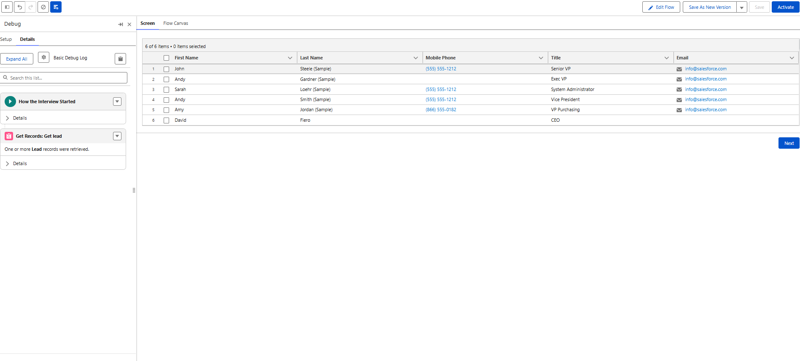
Task: Undo the last flow change
Action: coord(19,7)
